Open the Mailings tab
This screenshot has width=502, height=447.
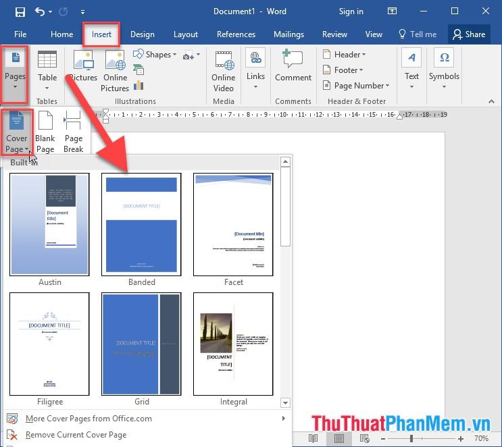[x=288, y=34]
